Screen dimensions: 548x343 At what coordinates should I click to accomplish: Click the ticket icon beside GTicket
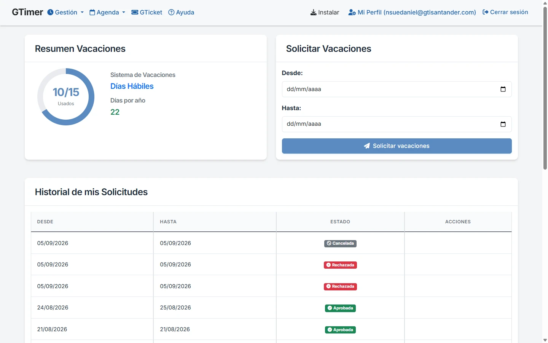[135, 12]
